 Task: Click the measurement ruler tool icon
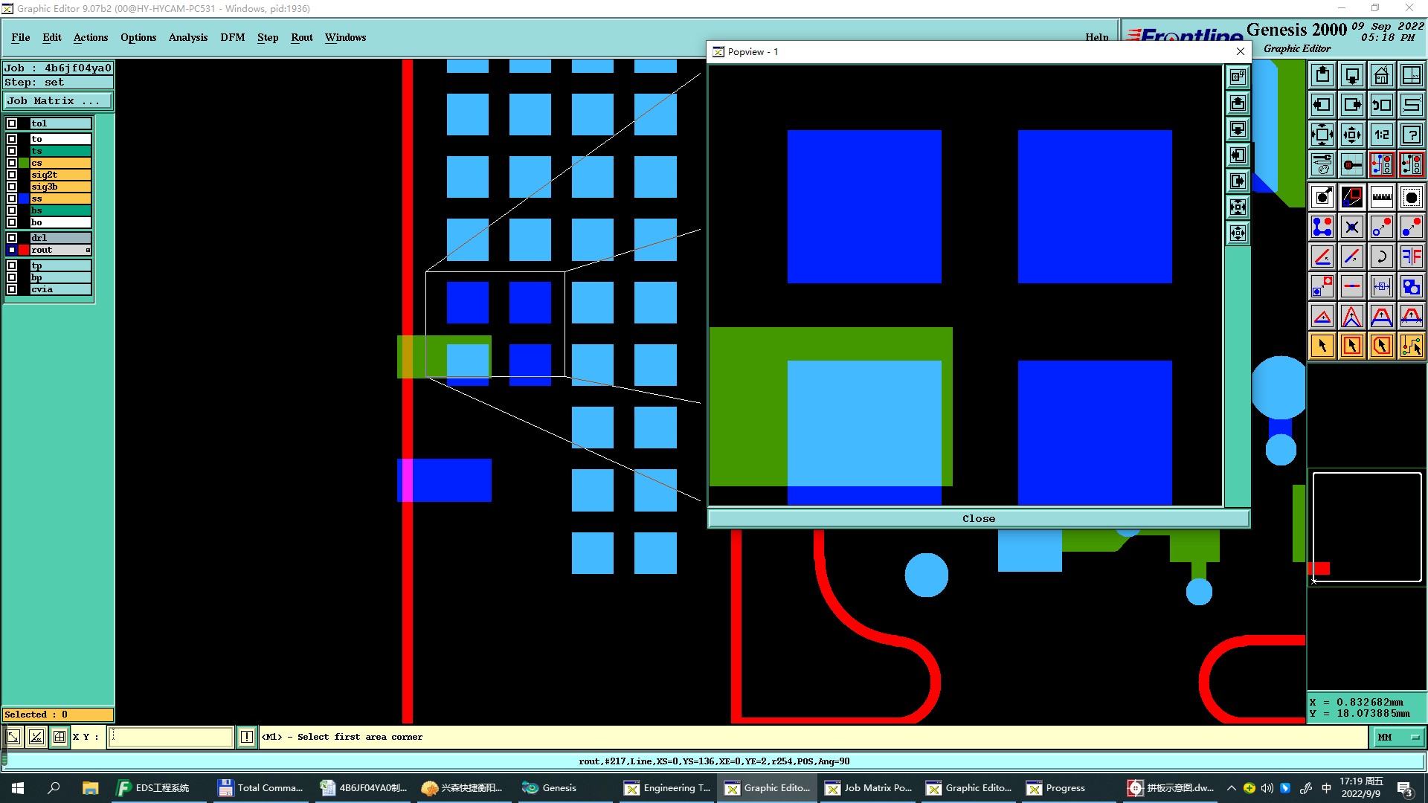click(x=1381, y=197)
